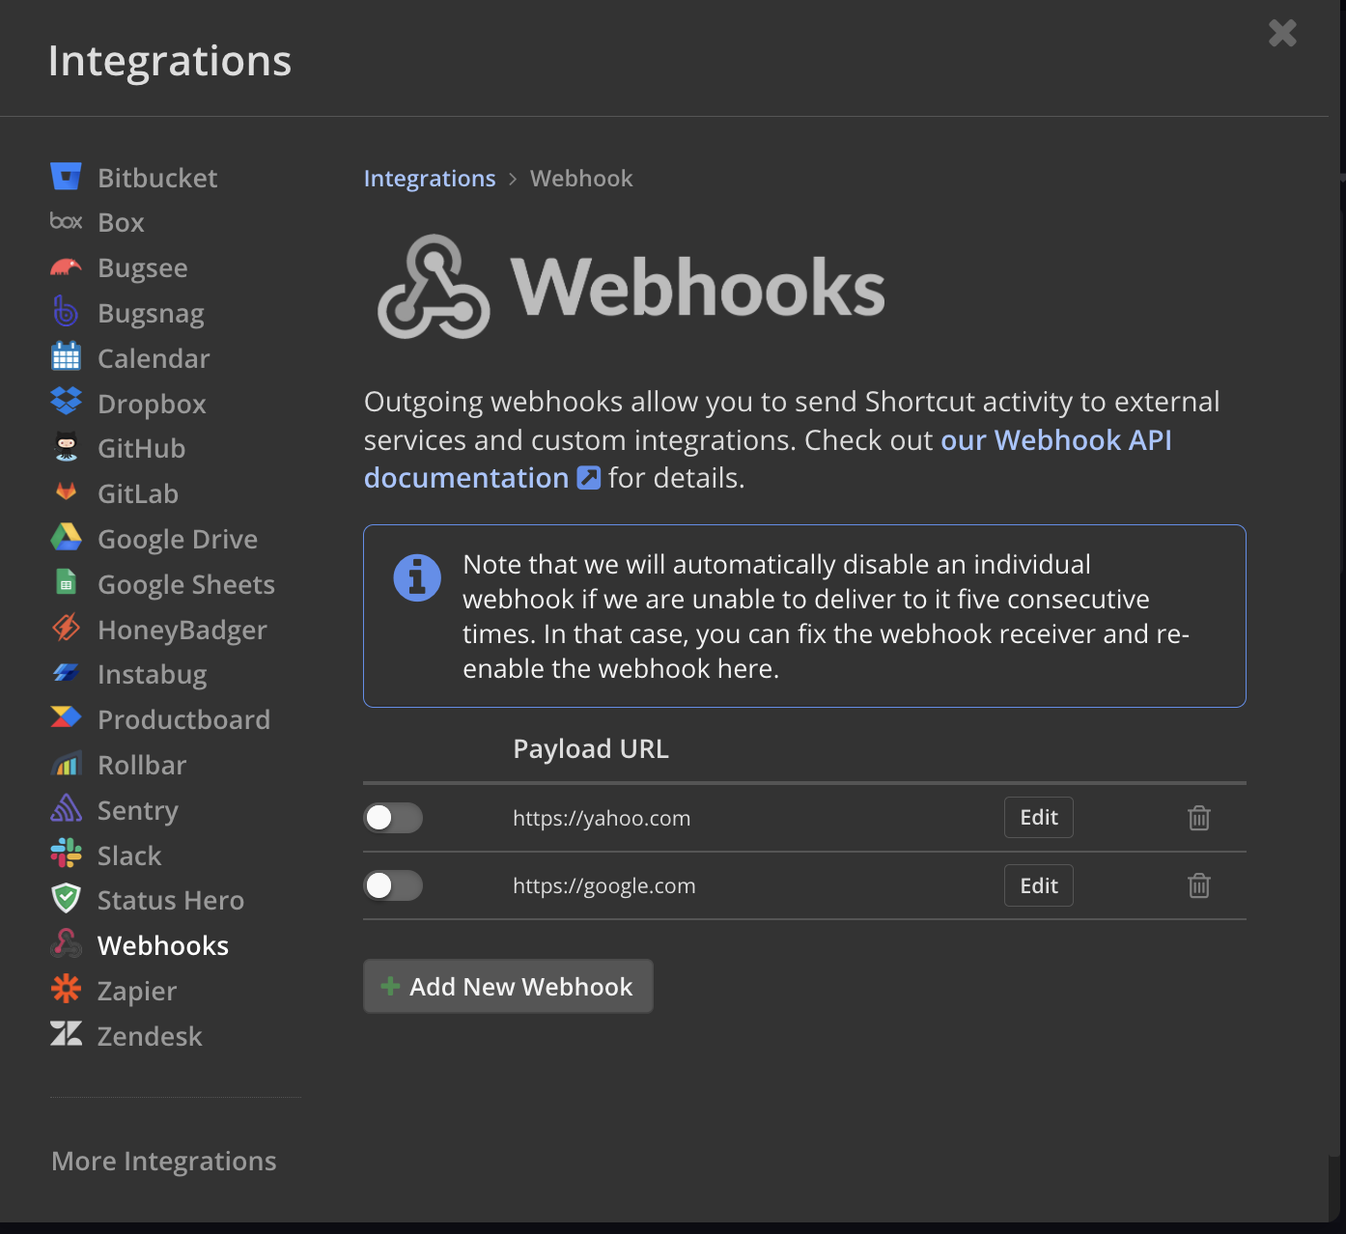Select Google Sheets in the sidebar
Image resolution: width=1346 pixels, height=1234 pixels.
point(186,584)
